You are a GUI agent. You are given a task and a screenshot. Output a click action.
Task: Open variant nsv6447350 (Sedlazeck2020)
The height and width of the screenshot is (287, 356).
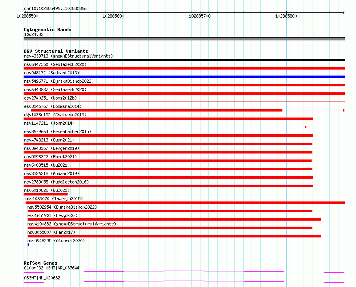[x=55, y=64]
